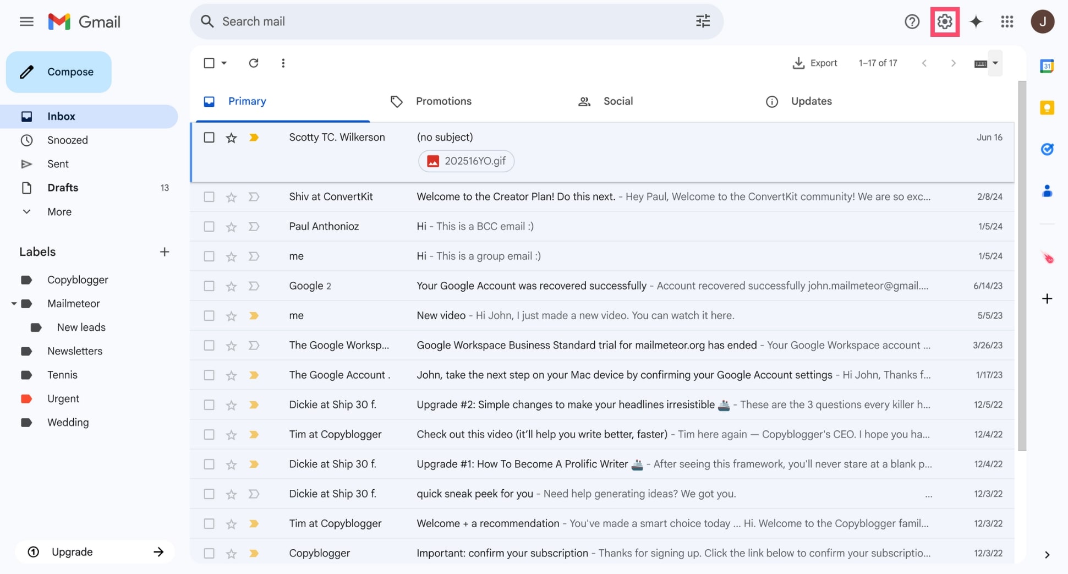The width and height of the screenshot is (1068, 574).
Task: Compose a new email
Action: pos(59,72)
